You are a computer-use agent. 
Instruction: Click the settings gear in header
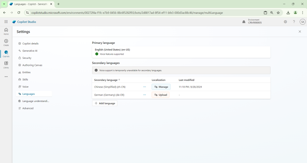(285, 22)
